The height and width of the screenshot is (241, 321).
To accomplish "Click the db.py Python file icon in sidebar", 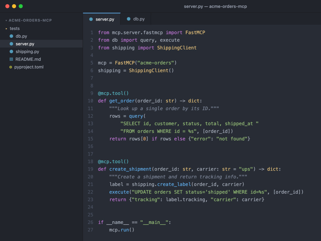I will (x=12, y=36).
